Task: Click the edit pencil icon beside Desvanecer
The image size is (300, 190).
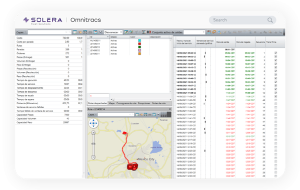Action: pyautogui.click(x=126, y=32)
